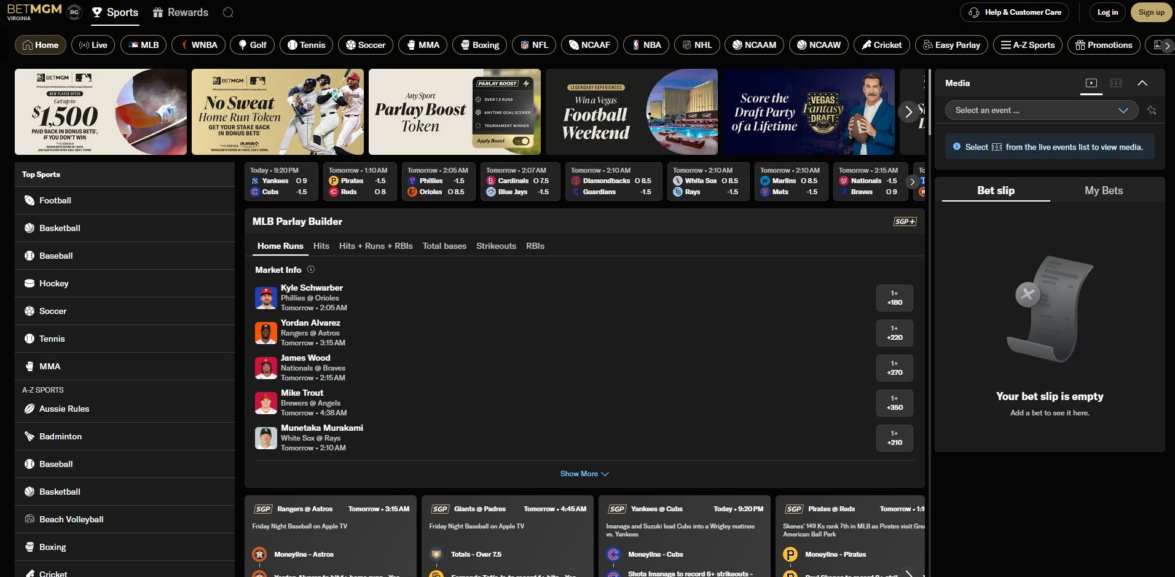Switch to the Sports tab in the header
The width and height of the screenshot is (1175, 577).
tap(115, 12)
